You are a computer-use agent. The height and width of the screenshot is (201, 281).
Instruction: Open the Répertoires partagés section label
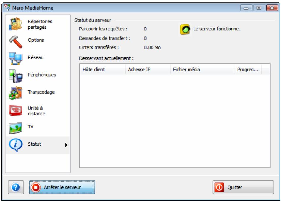click(x=40, y=24)
